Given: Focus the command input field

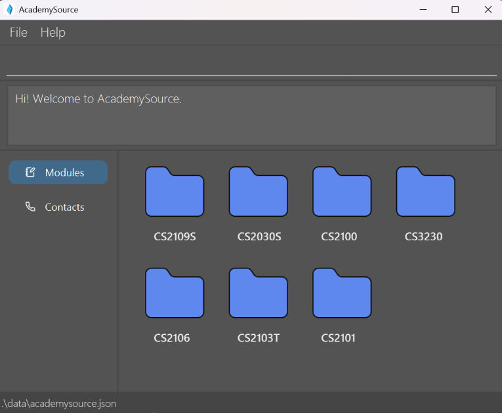Looking at the screenshot, I should pos(251,64).
